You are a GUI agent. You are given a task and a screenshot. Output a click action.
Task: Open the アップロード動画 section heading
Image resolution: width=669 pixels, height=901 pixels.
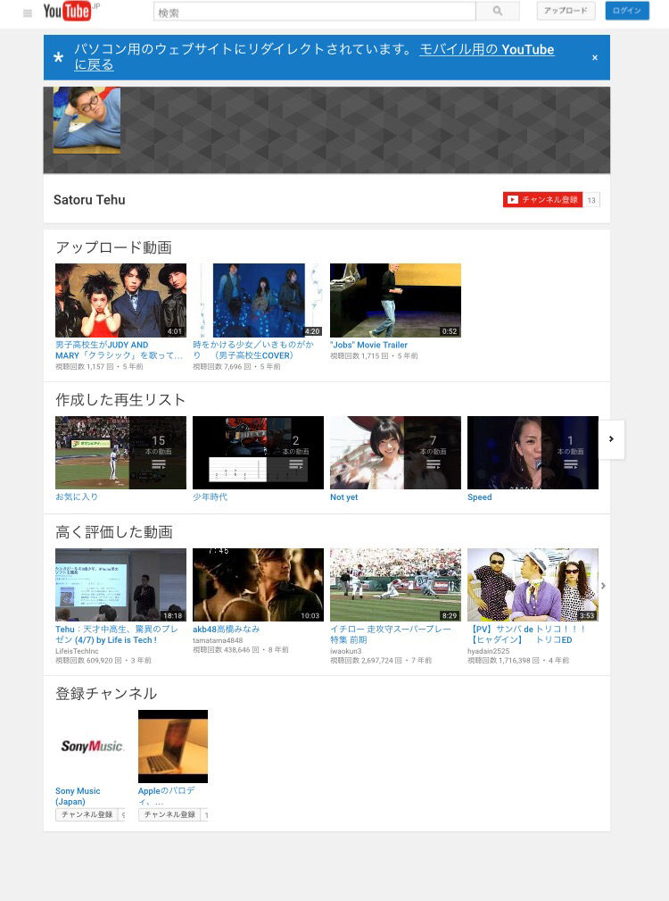tap(113, 247)
